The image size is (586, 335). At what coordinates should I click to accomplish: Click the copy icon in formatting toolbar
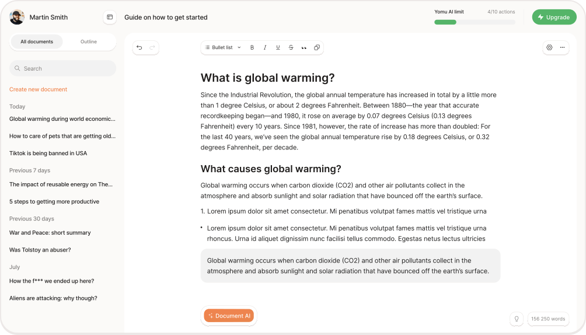[317, 47]
